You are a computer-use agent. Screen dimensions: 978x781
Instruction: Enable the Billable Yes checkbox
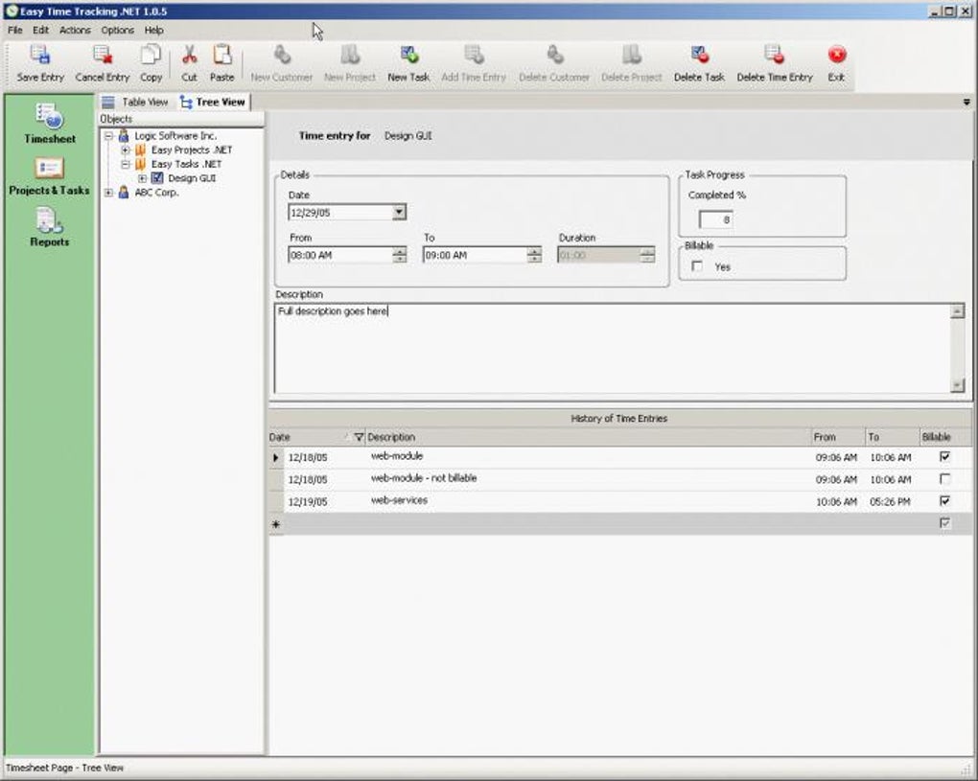click(x=697, y=266)
